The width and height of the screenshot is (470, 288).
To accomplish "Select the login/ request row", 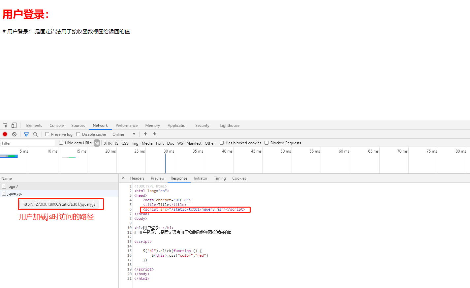I will pos(59,187).
